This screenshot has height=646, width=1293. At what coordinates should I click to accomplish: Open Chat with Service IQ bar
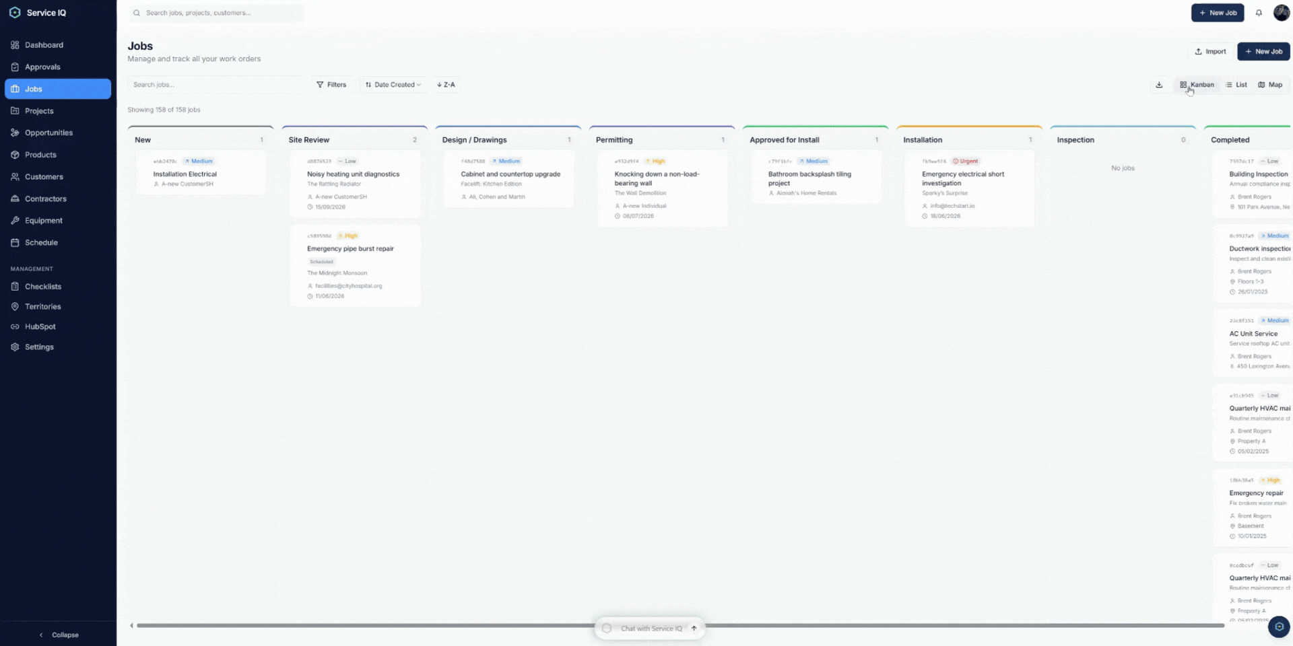coord(650,629)
